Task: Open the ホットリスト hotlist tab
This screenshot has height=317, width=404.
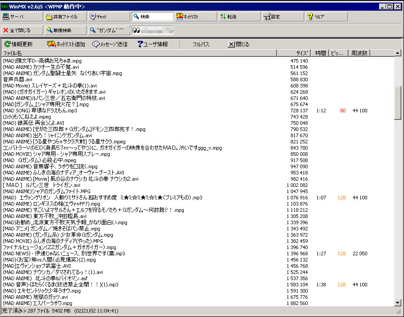Action: (196, 17)
